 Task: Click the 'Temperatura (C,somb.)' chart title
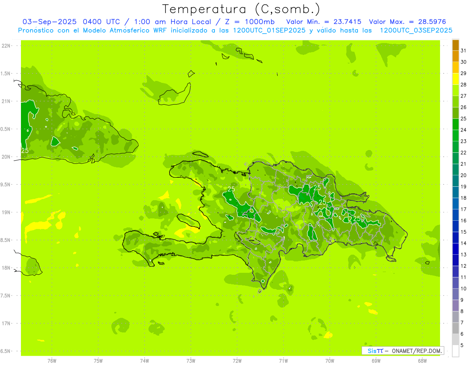coord(241,9)
